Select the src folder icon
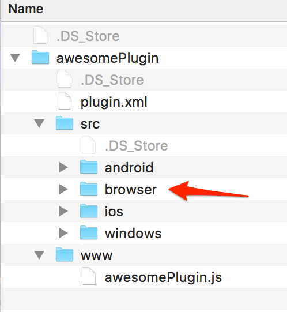The width and height of the screenshot is (287, 312). [65, 123]
